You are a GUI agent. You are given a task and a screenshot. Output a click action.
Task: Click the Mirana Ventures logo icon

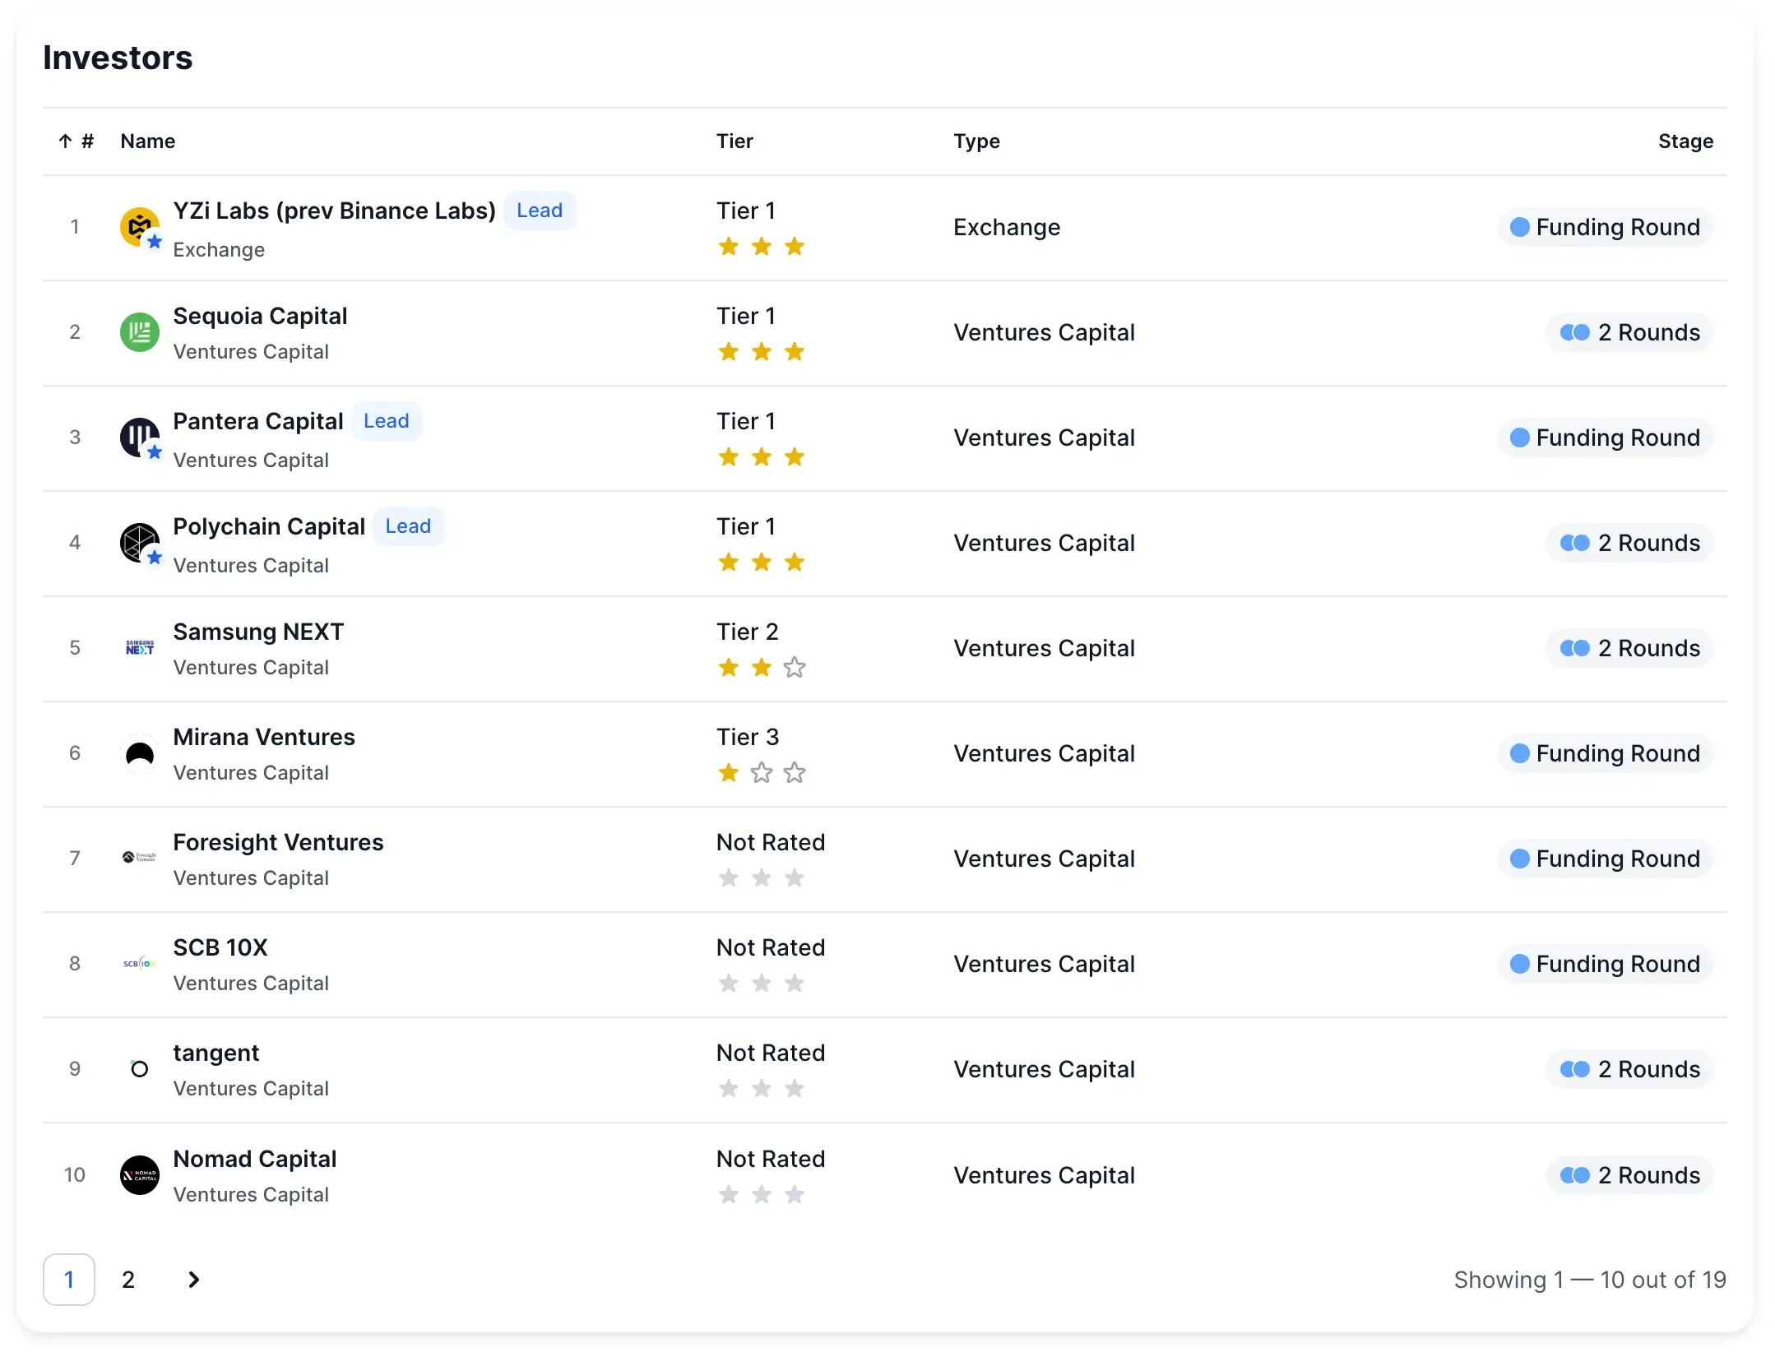(139, 753)
